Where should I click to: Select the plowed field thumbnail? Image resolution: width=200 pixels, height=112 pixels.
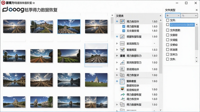(41, 56)
